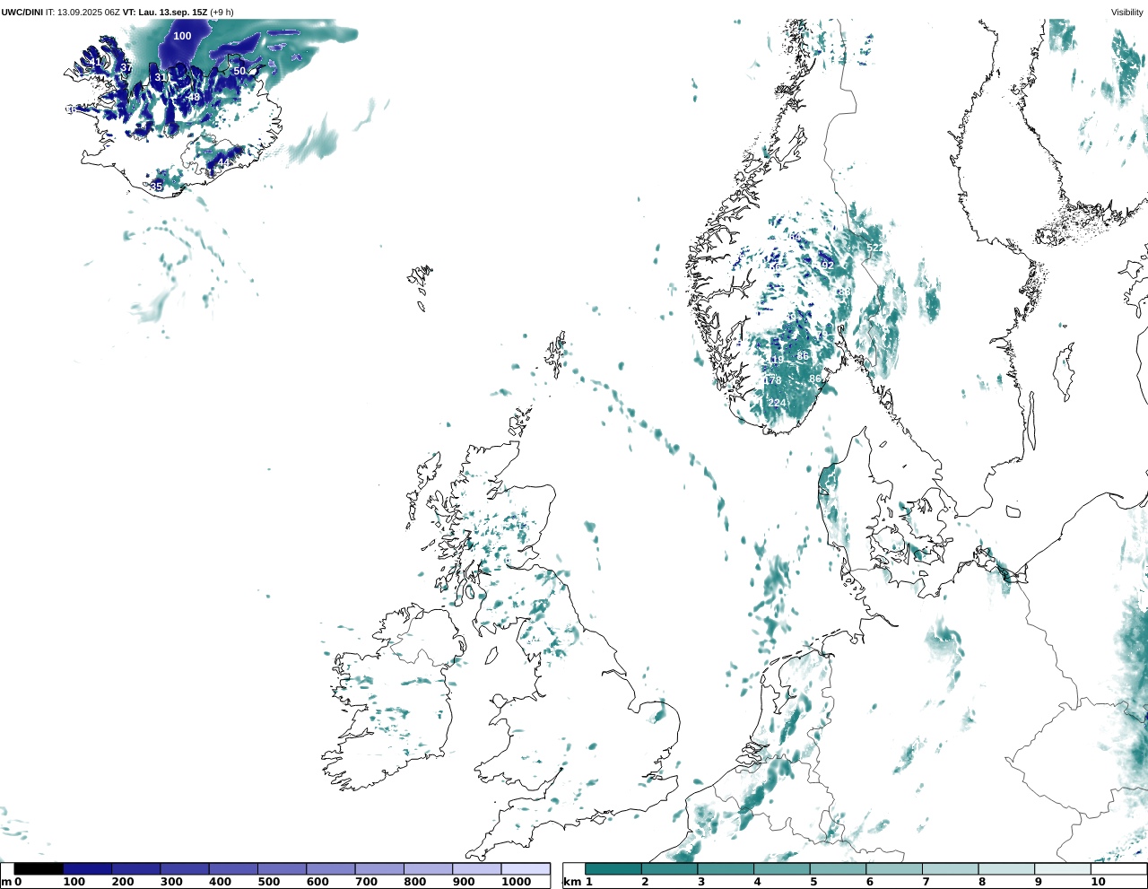This screenshot has height=889, width=1148.
Task: Click the Visibility title in the top-right corner
Action: pos(1126,12)
